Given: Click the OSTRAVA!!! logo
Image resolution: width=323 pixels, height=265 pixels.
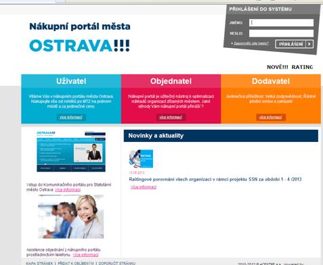Looking at the screenshot, I should click(79, 45).
